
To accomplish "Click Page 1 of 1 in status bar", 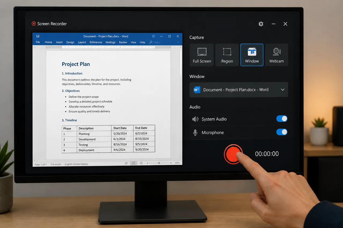I will pyautogui.click(x=41, y=164).
